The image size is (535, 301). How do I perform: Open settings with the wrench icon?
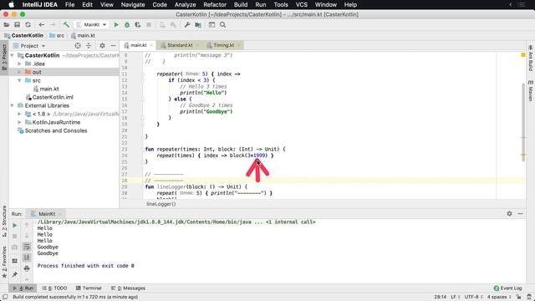(x=187, y=25)
